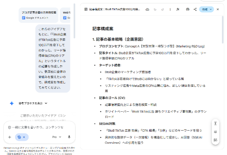
Task: Click bullet 「TikTokは若者向けでBtoBには向かない」
Action: (144, 79)
